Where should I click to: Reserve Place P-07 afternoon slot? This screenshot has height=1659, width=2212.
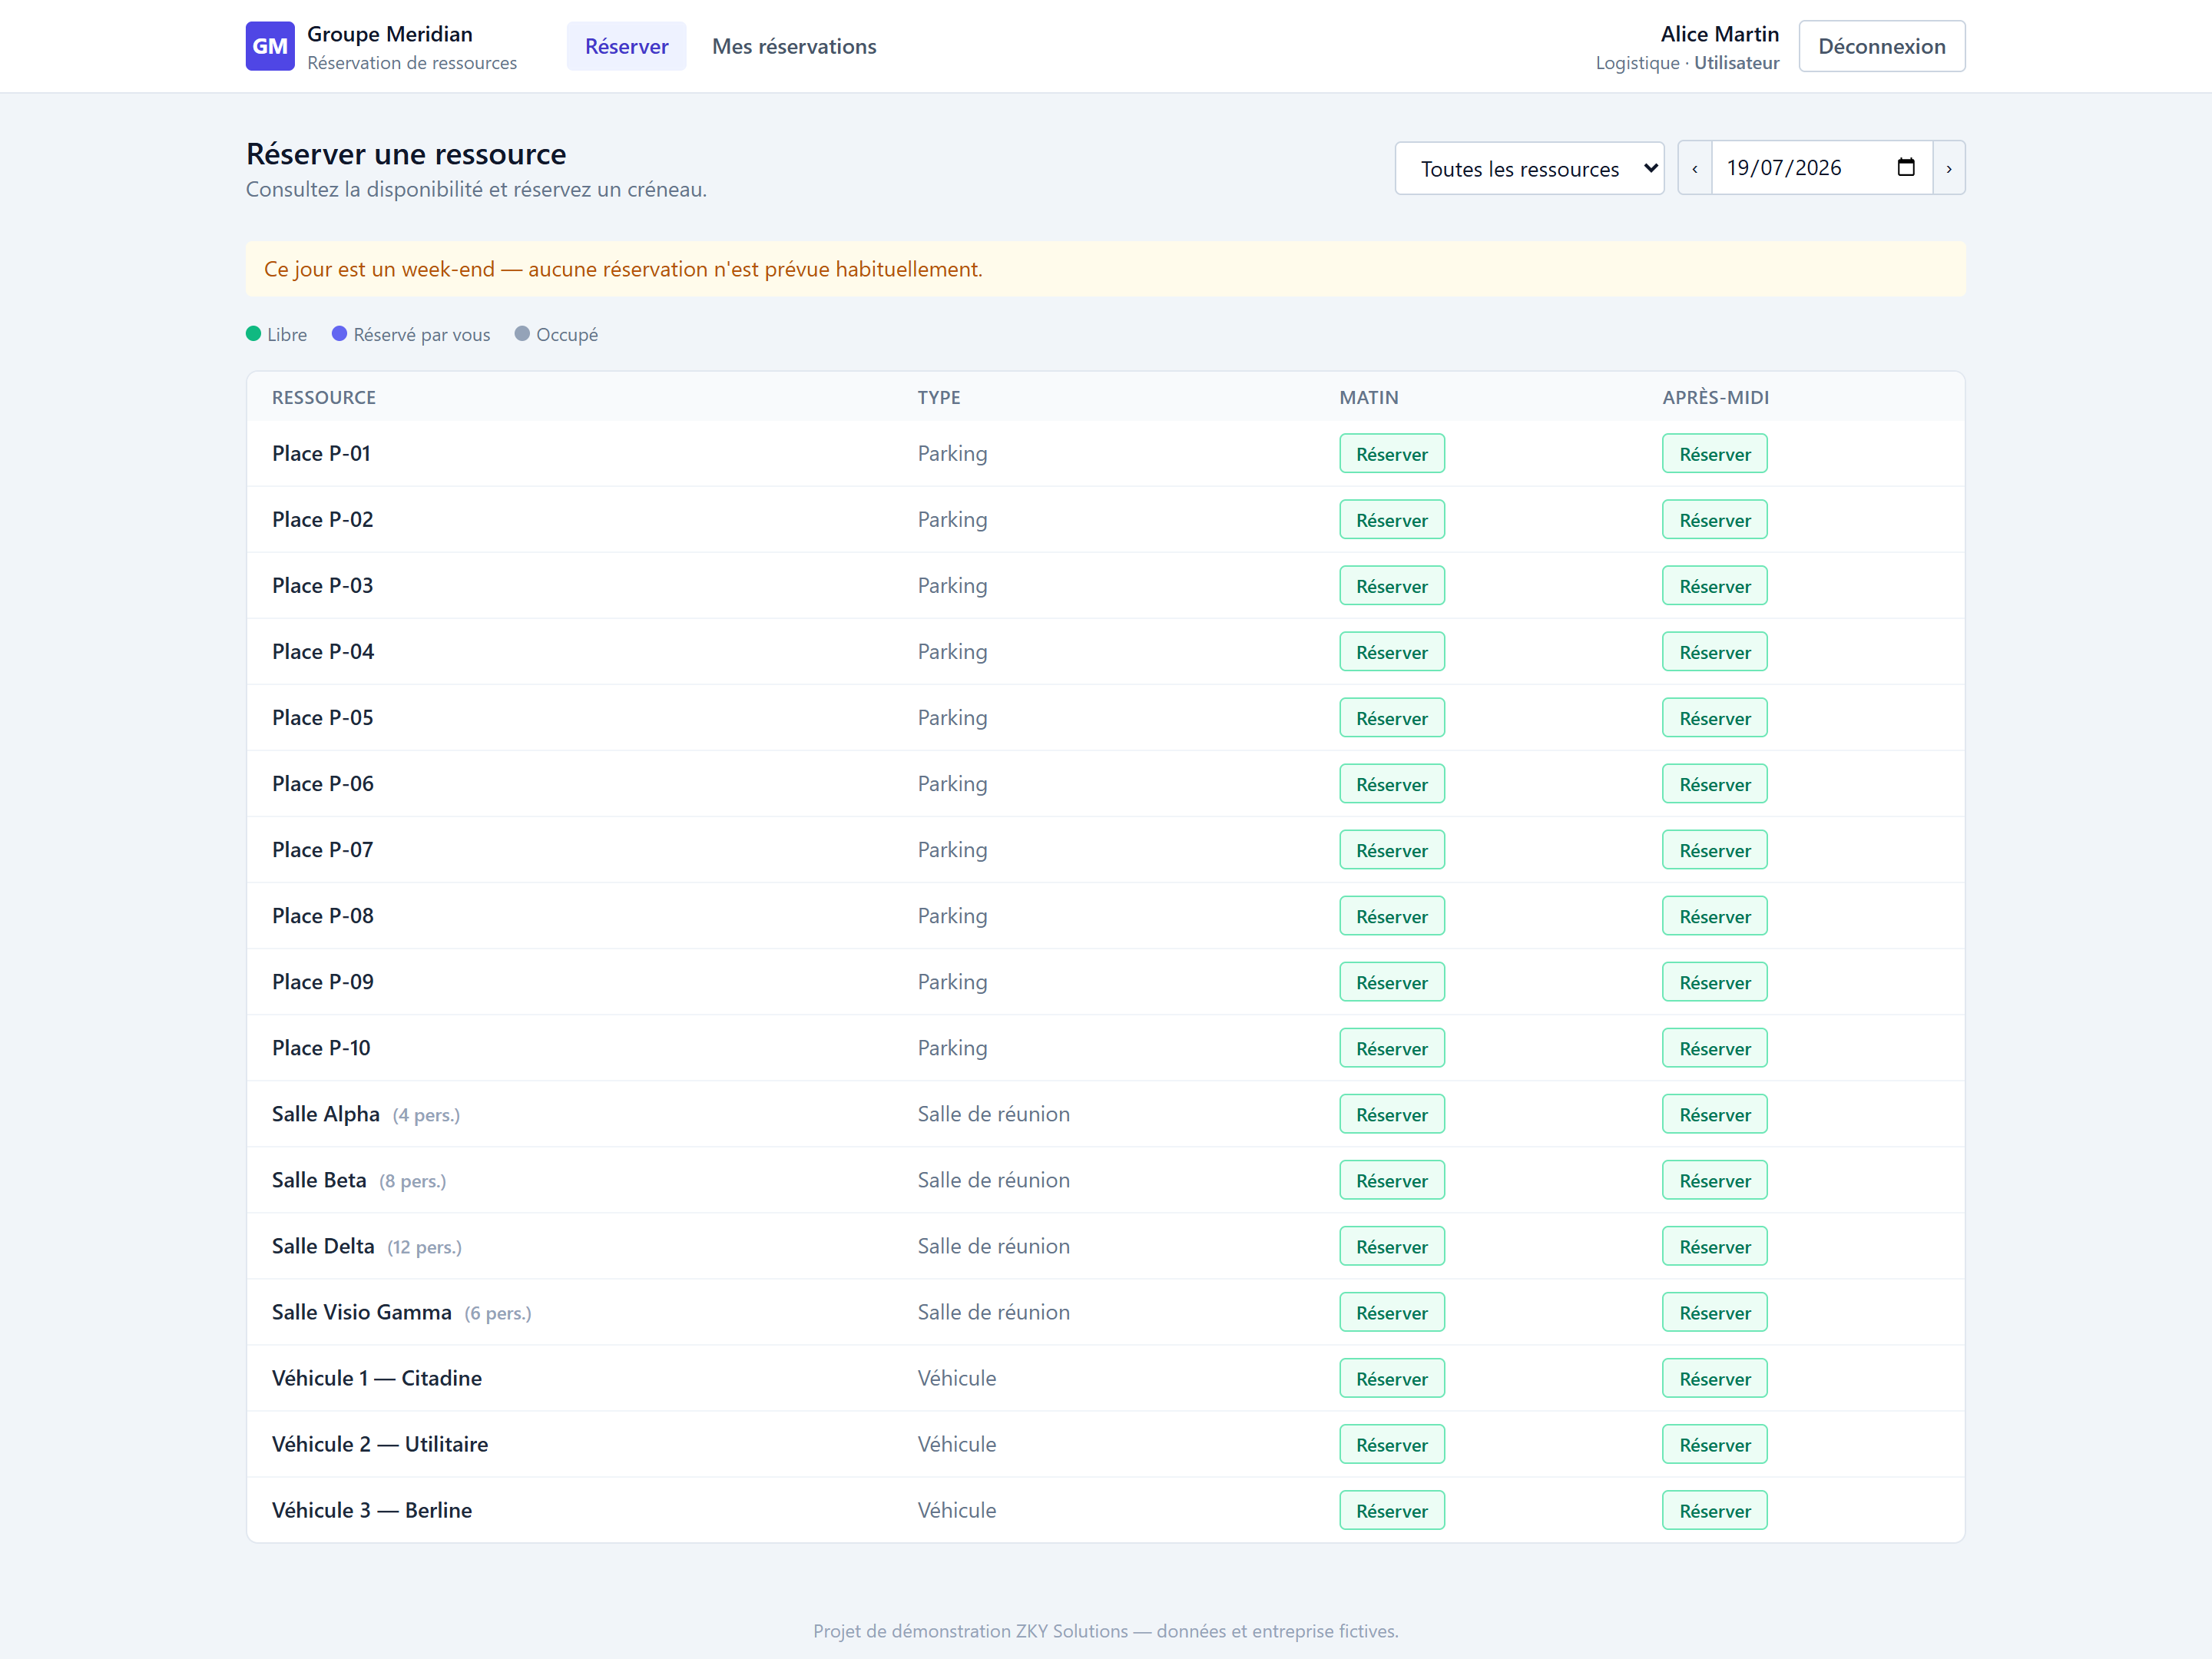[1714, 850]
